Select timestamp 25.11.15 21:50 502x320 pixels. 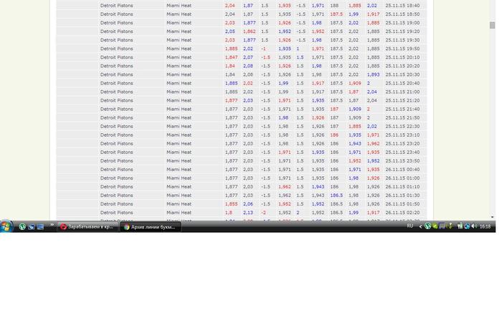(402, 117)
